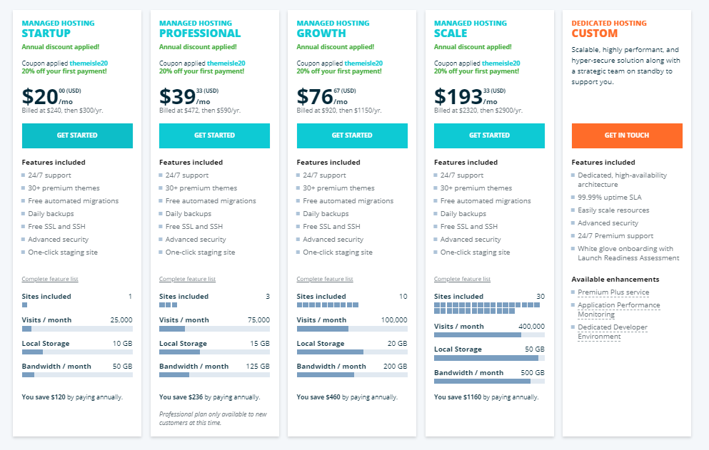This screenshot has height=450, width=709.
Task: Click Startup plan single site square icon
Action: coord(24,305)
